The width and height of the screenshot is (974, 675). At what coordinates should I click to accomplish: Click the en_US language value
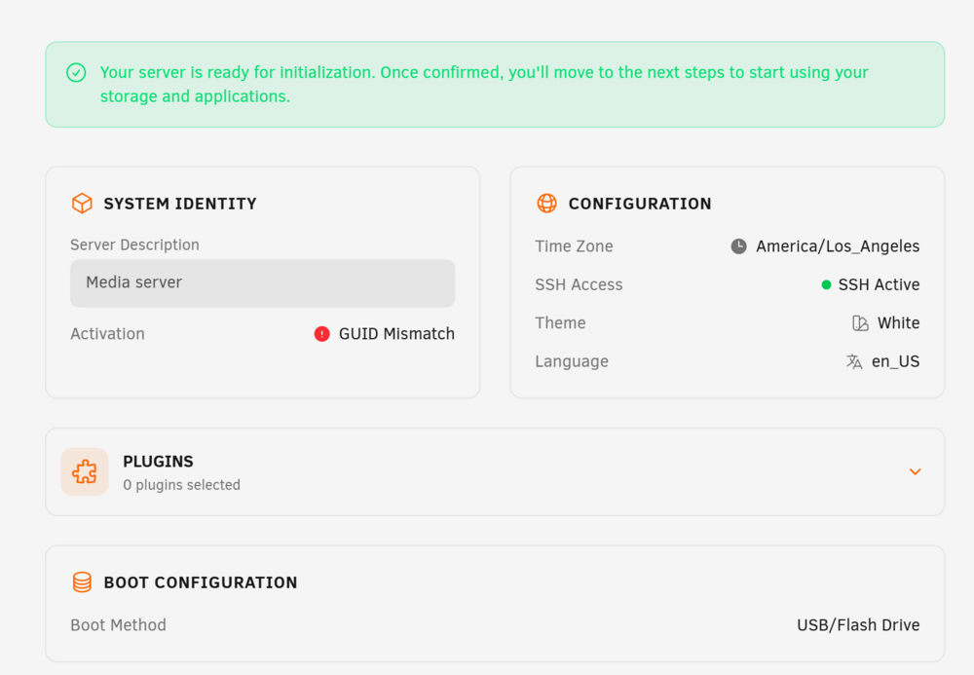point(896,361)
